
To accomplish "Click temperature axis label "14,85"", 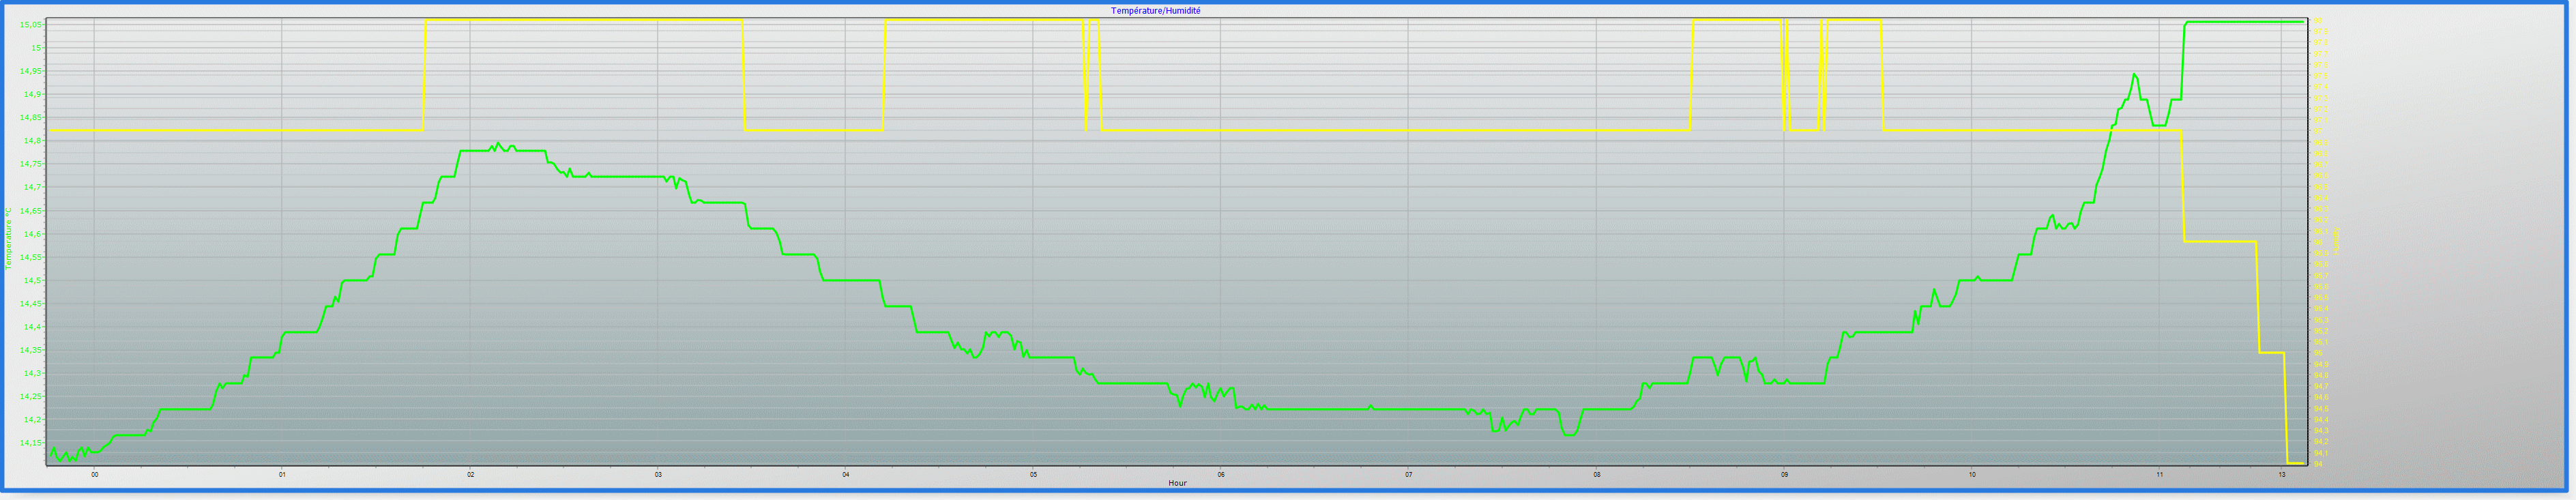I will [x=32, y=117].
